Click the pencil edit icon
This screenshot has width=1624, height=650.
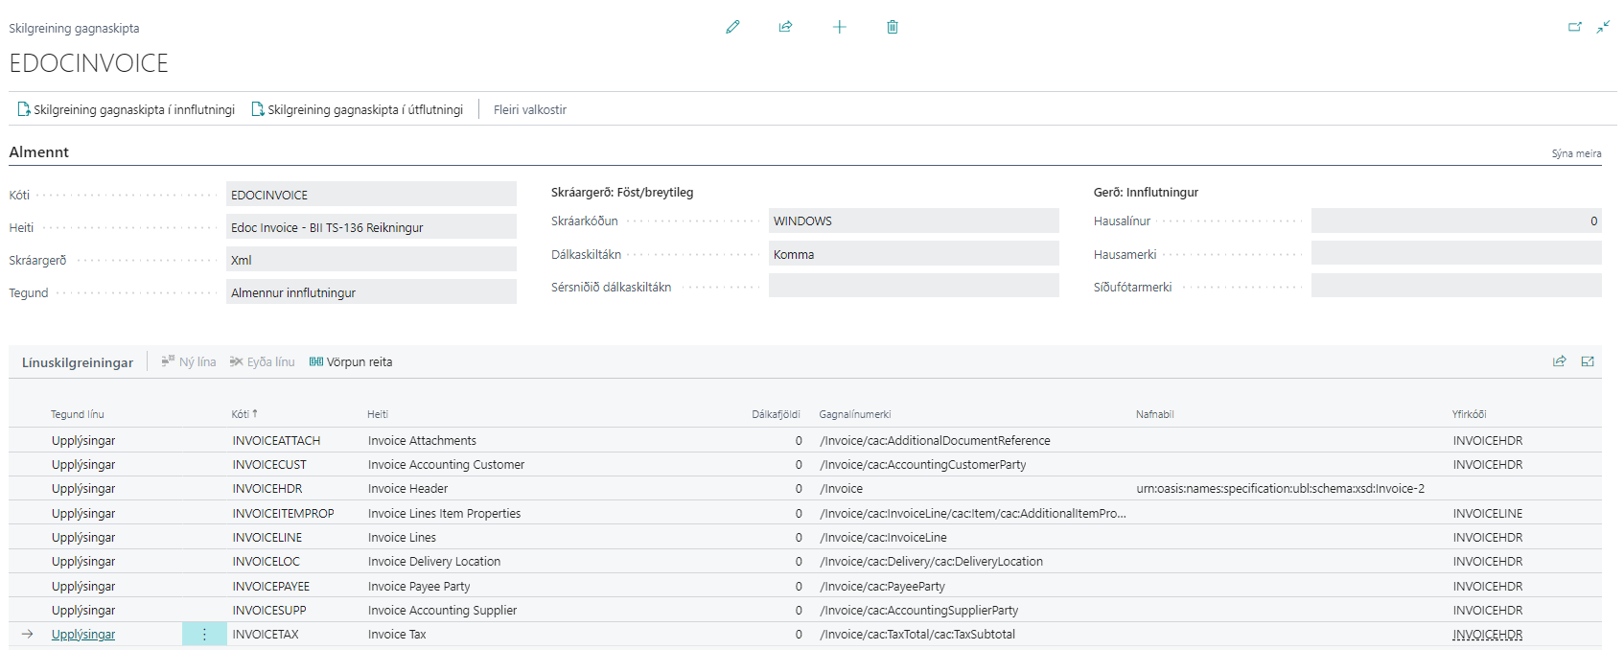[x=732, y=27]
